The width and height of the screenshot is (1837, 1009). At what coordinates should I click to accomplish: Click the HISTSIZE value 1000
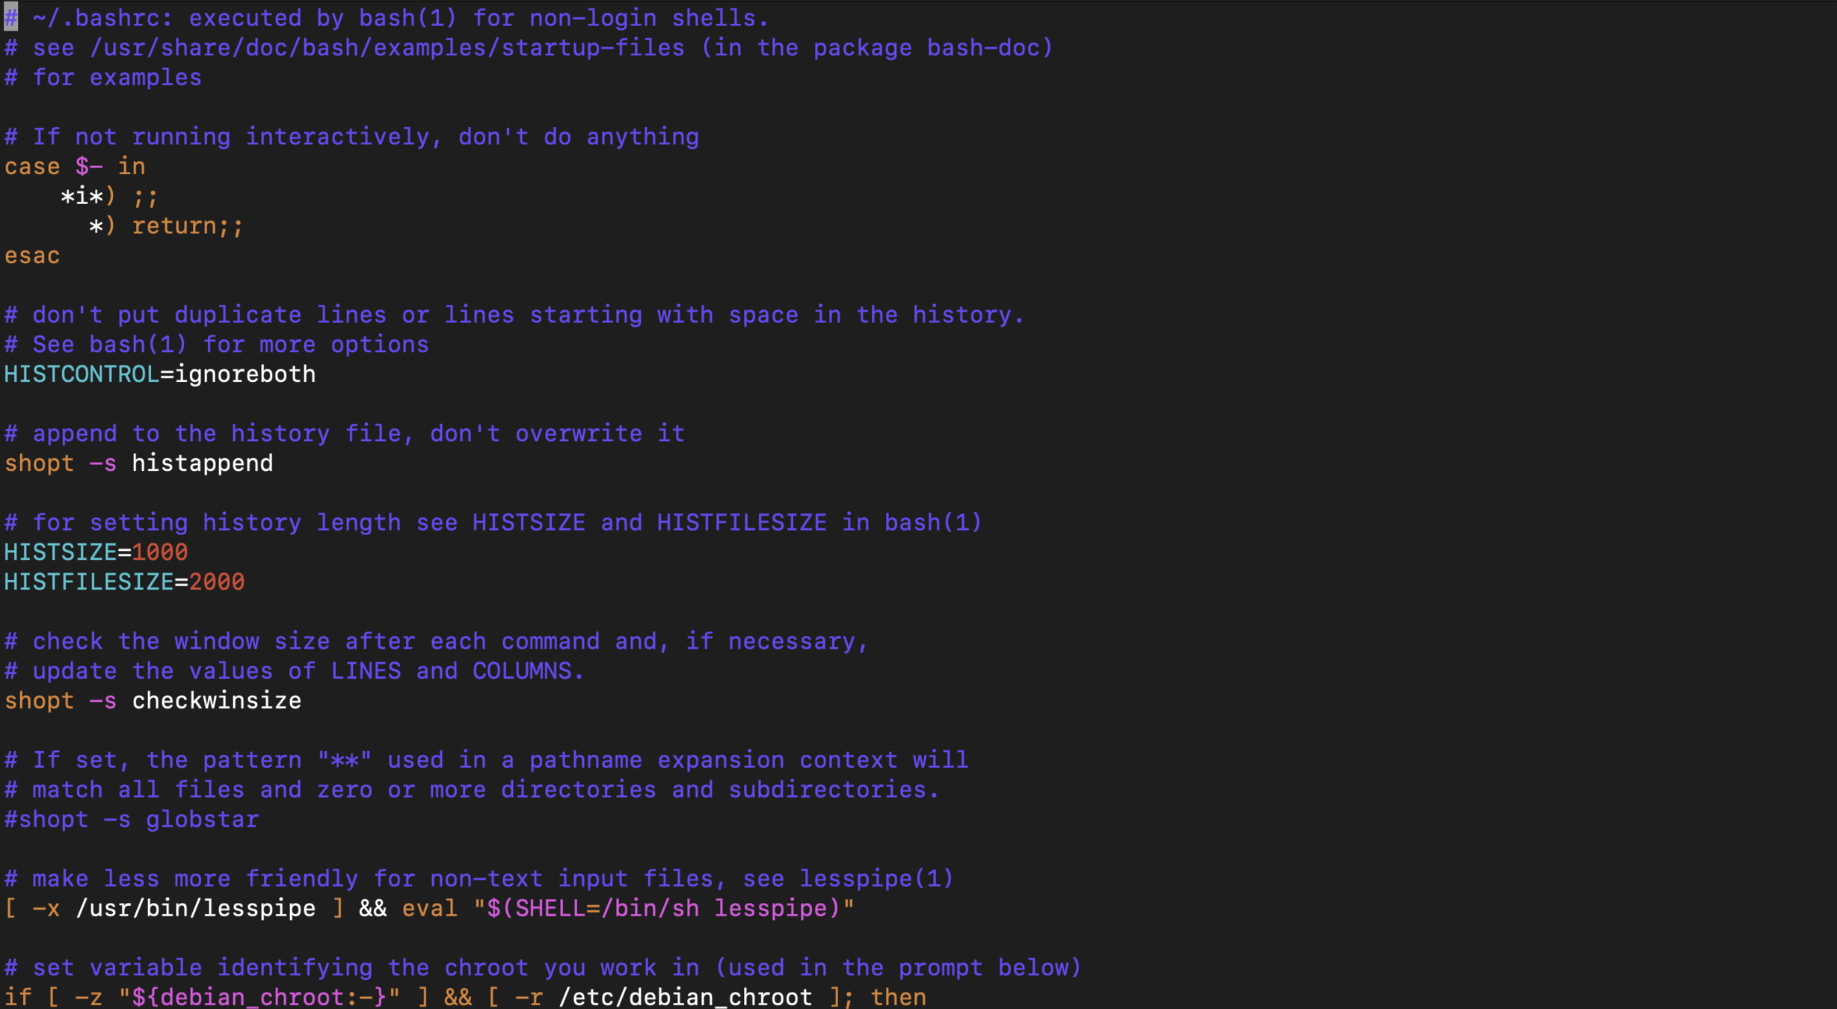[159, 552]
